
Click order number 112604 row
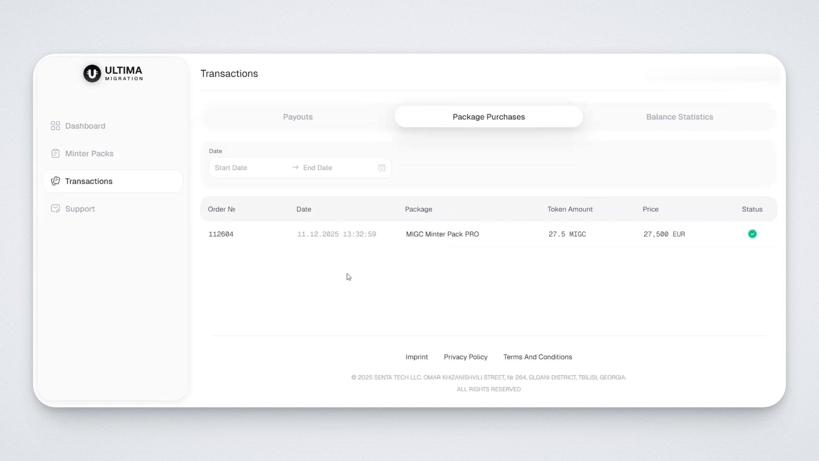221,234
